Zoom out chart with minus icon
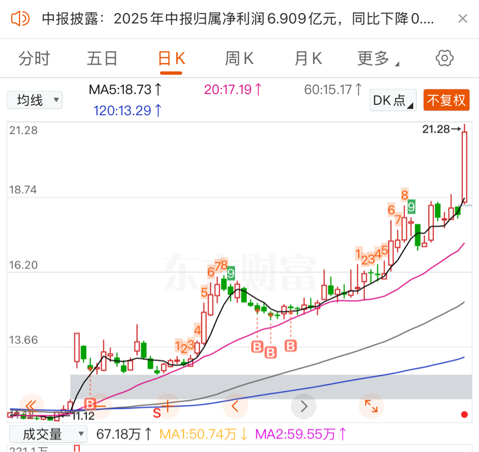This screenshot has height=452, width=479. tap(100, 406)
